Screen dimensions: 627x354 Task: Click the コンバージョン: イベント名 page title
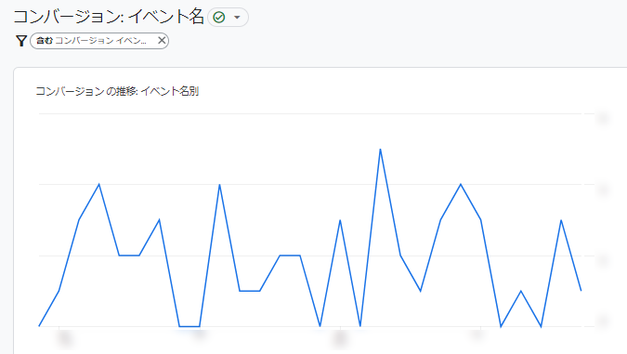[109, 17]
